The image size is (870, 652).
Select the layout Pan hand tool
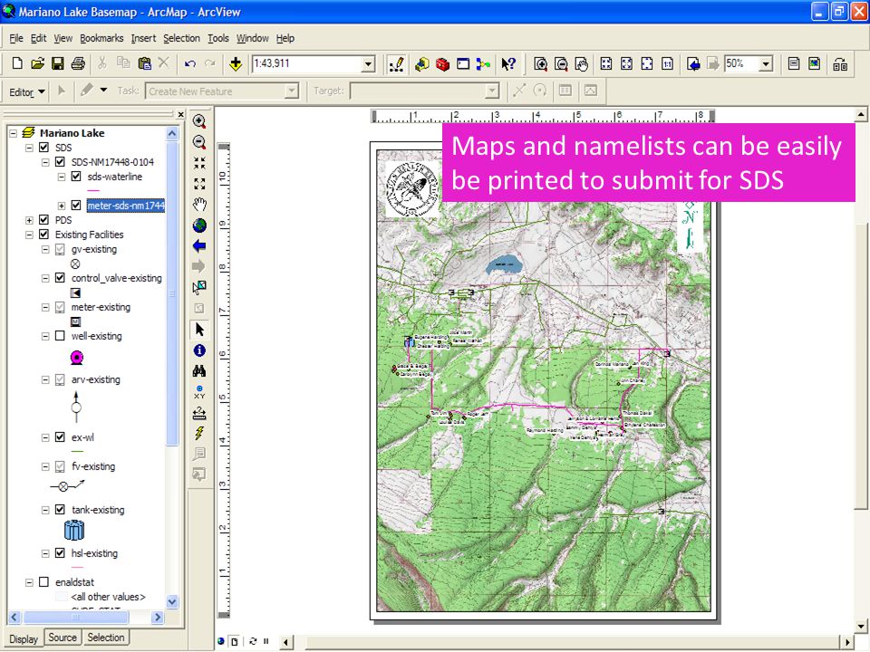[581, 63]
